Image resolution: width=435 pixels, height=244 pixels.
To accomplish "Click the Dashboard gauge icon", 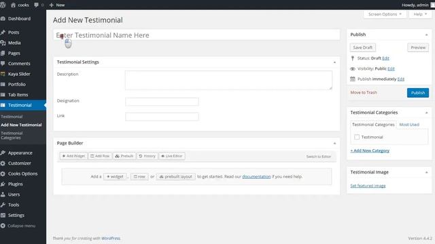I will (x=3, y=18).
